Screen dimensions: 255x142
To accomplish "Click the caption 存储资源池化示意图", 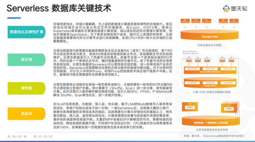I will (209, 45).
